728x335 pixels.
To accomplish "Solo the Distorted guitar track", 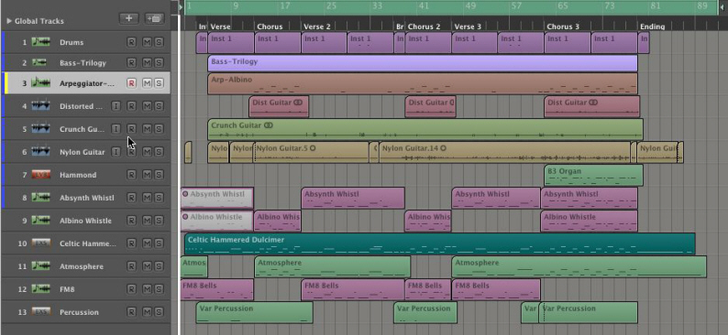I will tap(159, 106).
